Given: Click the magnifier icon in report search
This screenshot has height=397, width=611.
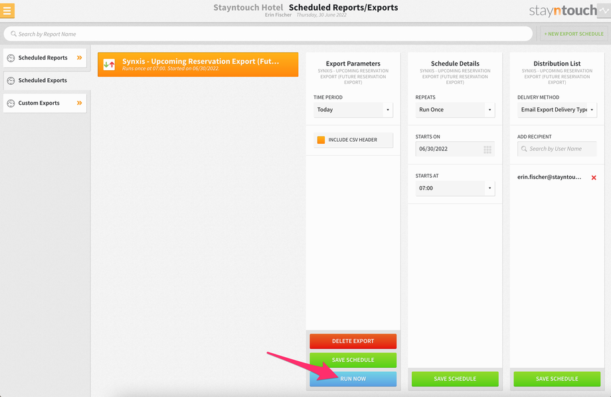Looking at the screenshot, I should [x=14, y=34].
